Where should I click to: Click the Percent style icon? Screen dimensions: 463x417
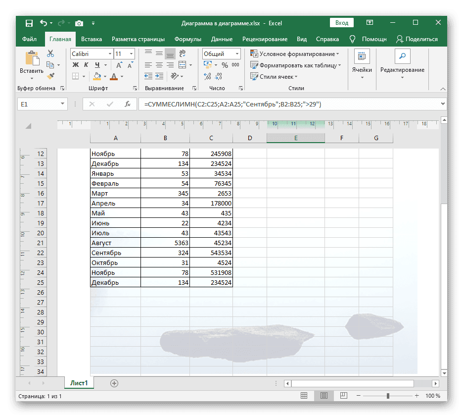click(225, 65)
